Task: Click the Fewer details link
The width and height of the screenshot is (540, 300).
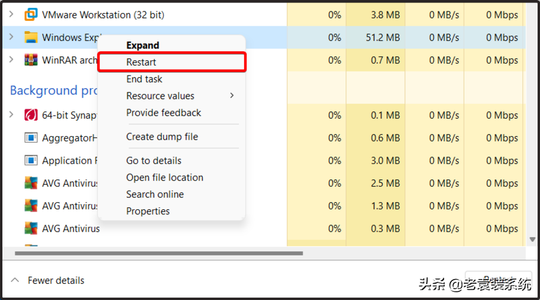Action: coord(56,280)
